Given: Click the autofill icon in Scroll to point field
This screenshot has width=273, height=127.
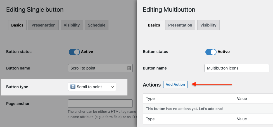Looking at the screenshot, I should [x=129, y=68].
